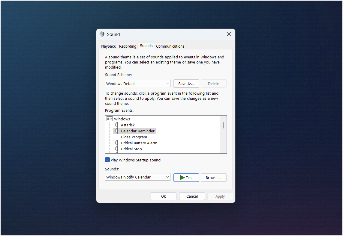Select the Calendar Reminder event
The height and width of the screenshot is (236, 343).
[138, 131]
